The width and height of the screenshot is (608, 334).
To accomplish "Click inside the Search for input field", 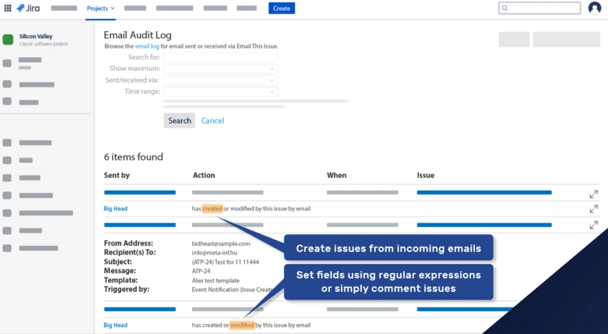I will coord(220,57).
